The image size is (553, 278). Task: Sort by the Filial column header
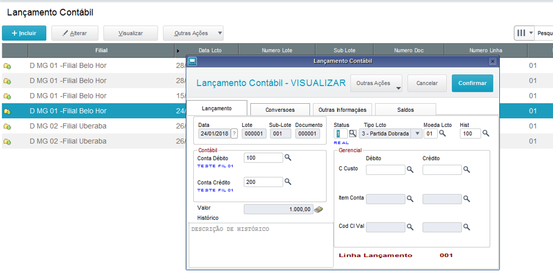click(101, 51)
